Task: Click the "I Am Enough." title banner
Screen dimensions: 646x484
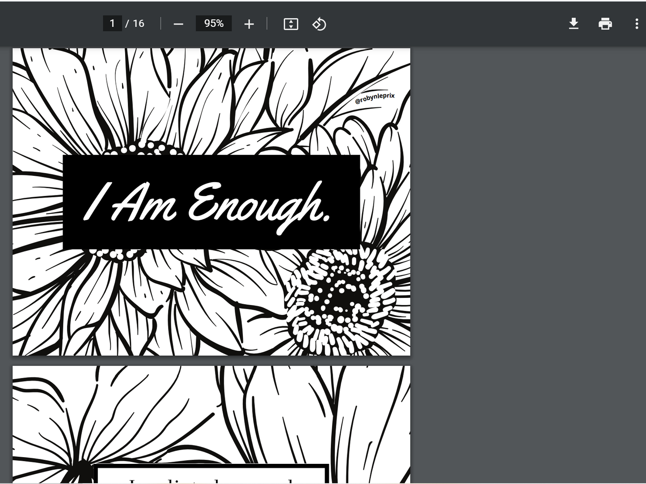Action: click(211, 202)
